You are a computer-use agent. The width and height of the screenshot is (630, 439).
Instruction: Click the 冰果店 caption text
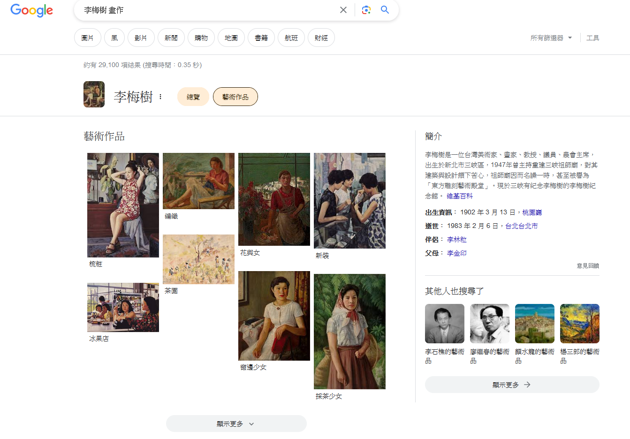99,339
